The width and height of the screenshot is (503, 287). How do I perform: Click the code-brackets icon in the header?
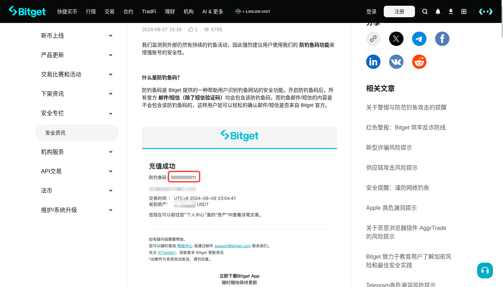click(x=486, y=11)
